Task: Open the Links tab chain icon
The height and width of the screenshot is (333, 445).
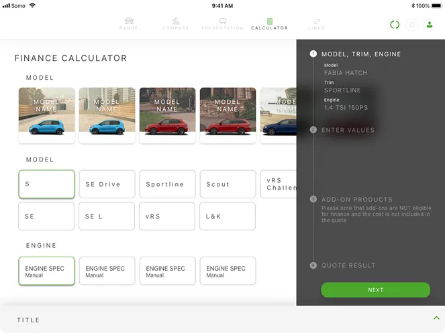Action: (x=317, y=21)
